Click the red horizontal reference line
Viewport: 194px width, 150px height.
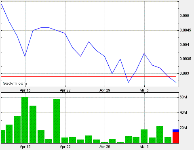[89, 76]
